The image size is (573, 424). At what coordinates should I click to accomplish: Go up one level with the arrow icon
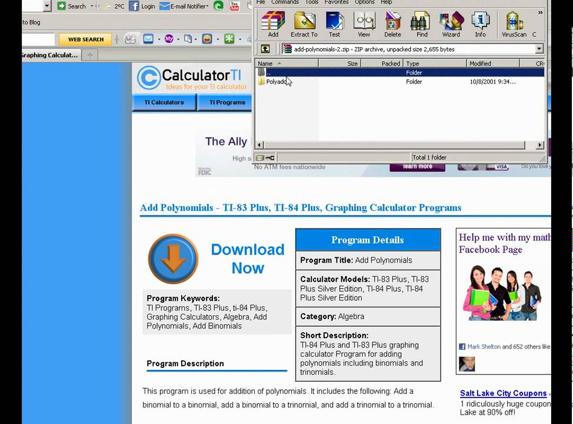(265, 49)
